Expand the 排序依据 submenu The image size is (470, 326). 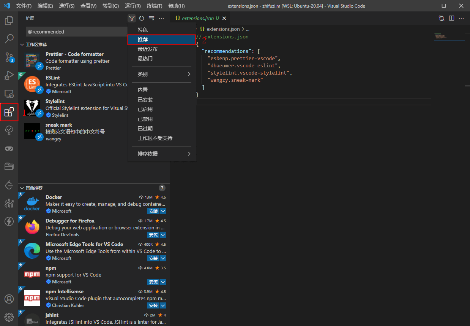(x=162, y=154)
